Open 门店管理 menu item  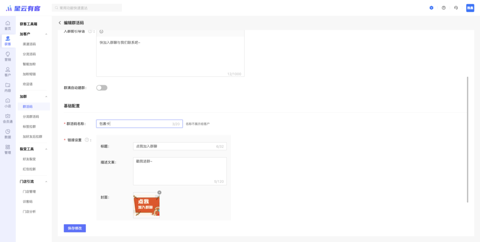click(x=30, y=191)
